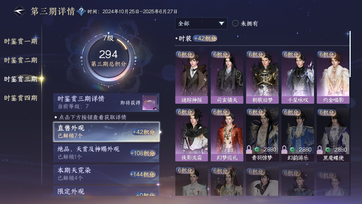Switch to 时鉴赏一期 tab
Screen dimensions: 362x204
(x=21, y=41)
